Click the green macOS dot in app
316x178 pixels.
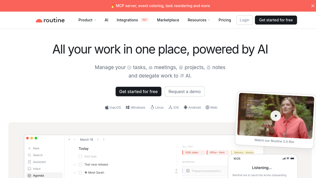[36, 138]
